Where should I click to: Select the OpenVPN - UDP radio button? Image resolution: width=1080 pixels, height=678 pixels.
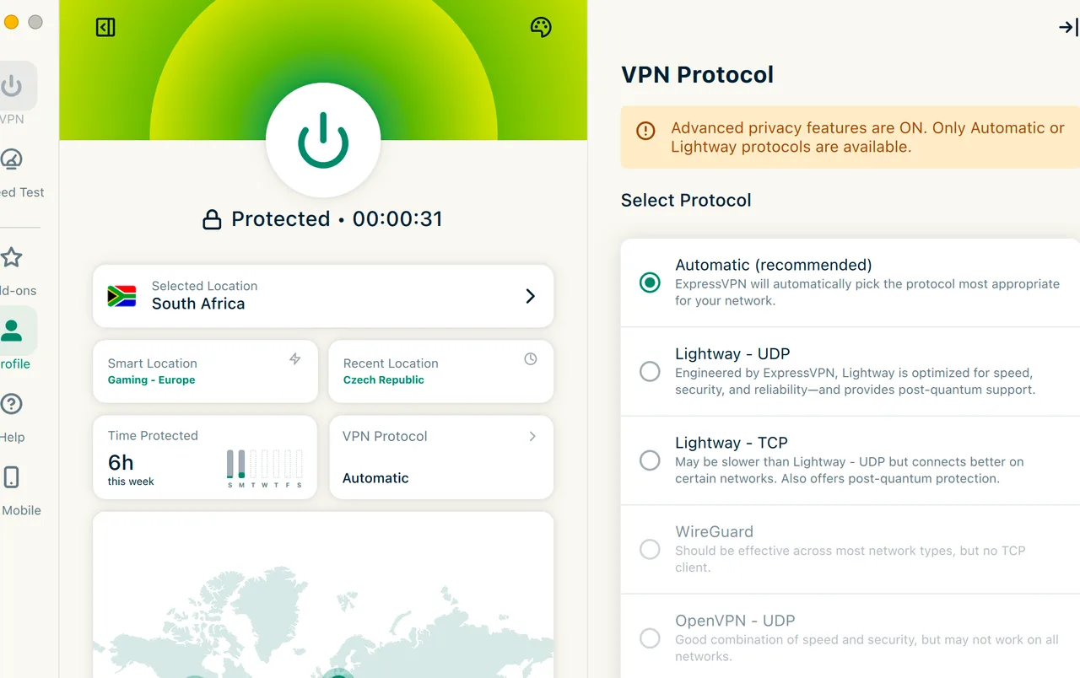point(650,638)
